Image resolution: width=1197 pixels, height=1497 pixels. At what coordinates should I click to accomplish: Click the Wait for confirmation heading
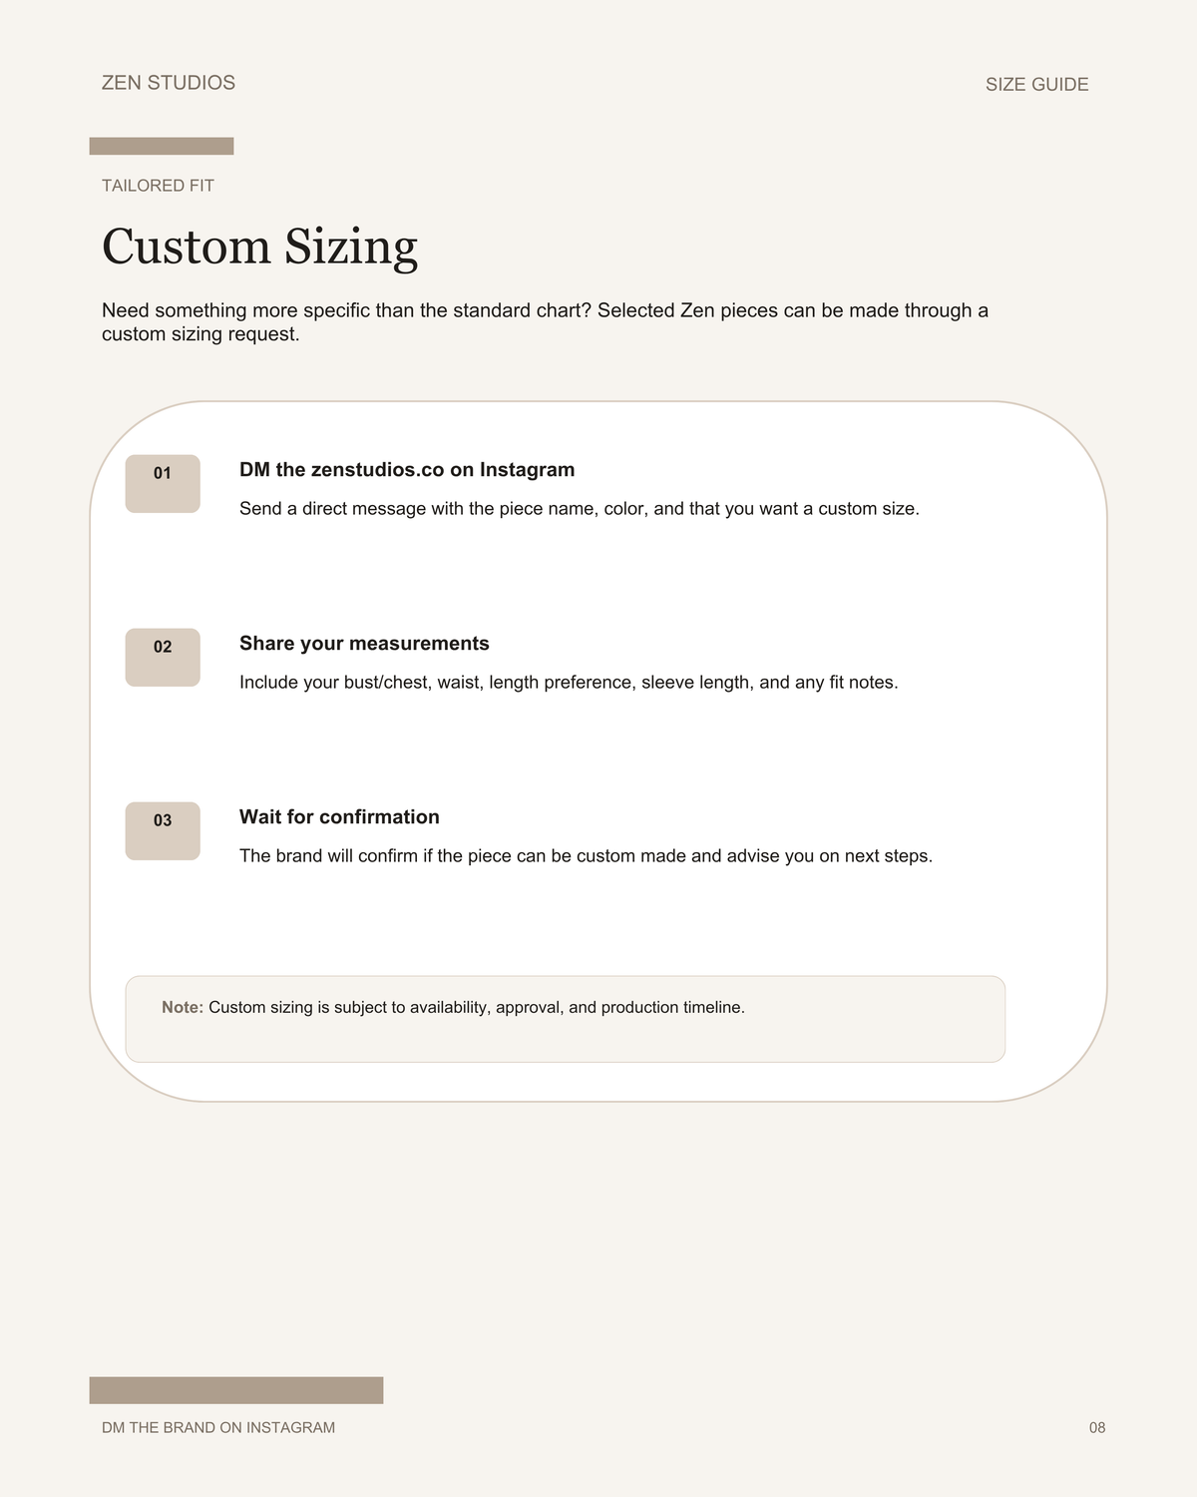[339, 817]
